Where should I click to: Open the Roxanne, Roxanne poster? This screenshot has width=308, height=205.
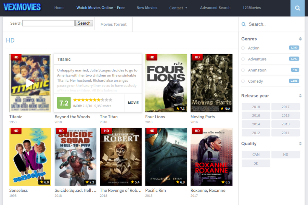pyautogui.click(x=211, y=157)
